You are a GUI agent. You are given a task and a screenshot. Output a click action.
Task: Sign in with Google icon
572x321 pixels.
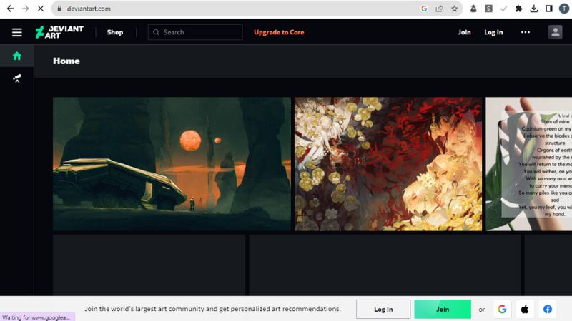[x=502, y=309]
